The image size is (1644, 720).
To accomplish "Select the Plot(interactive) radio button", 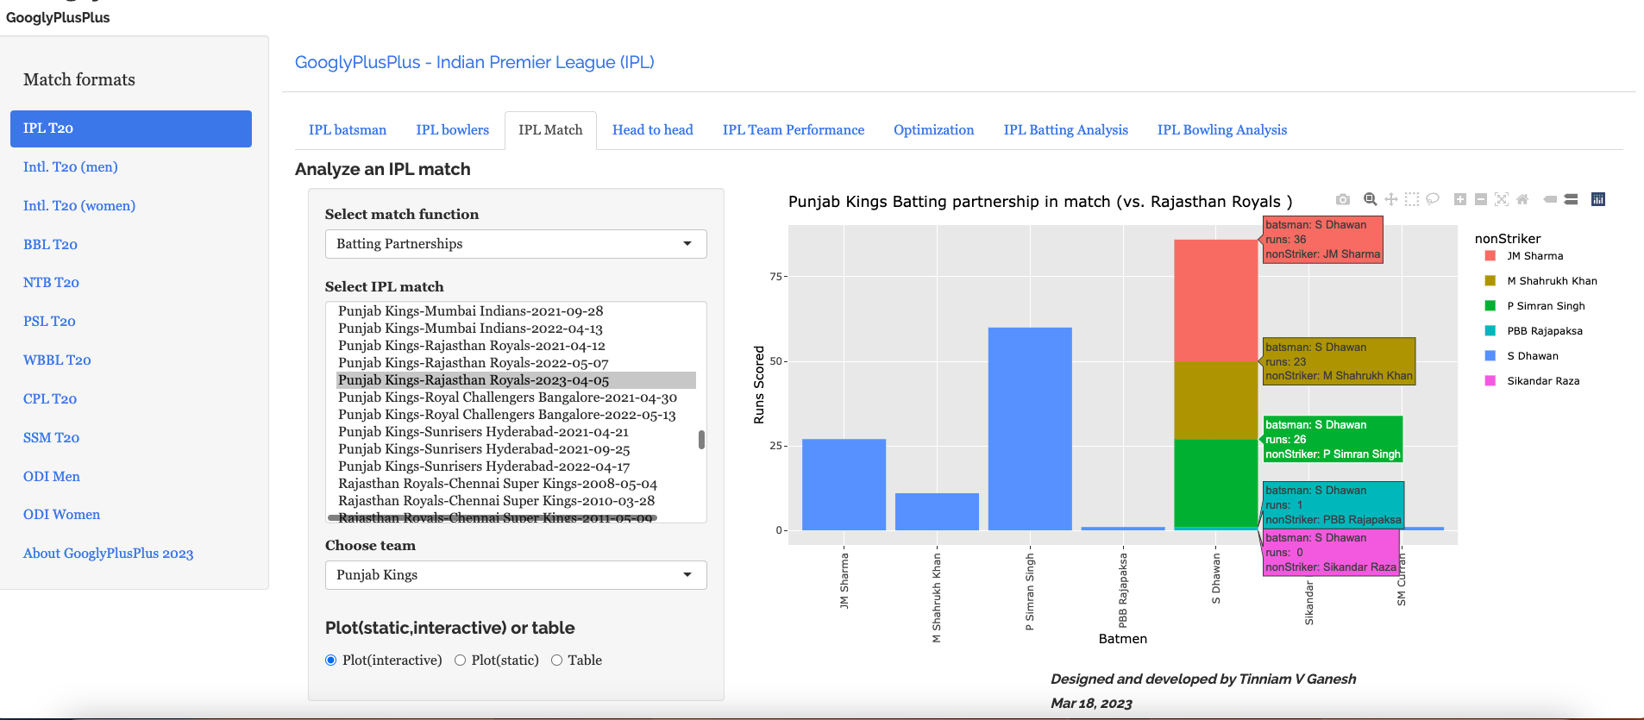I will pyautogui.click(x=331, y=661).
